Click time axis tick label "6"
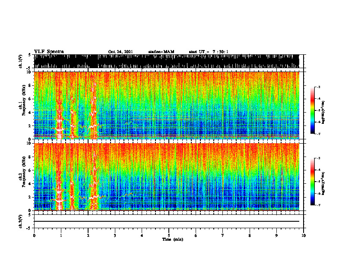Viewport: 342px width, 264px height. (196, 236)
